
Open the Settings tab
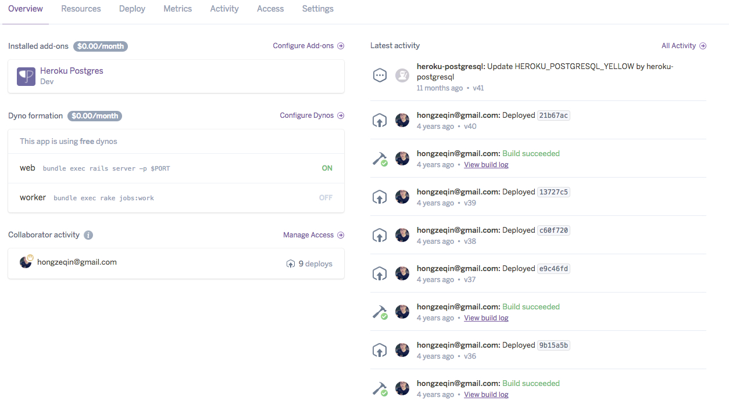point(318,9)
